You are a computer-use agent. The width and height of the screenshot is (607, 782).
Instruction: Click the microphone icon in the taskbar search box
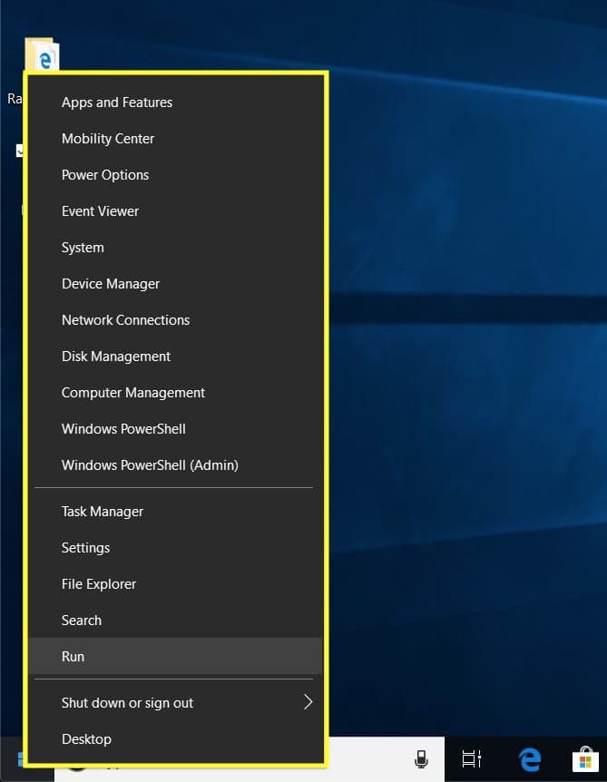click(x=422, y=759)
